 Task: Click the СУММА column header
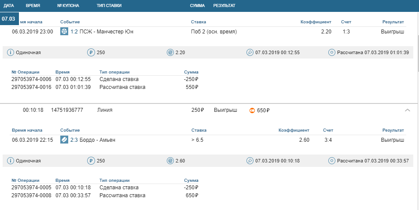[x=197, y=6]
